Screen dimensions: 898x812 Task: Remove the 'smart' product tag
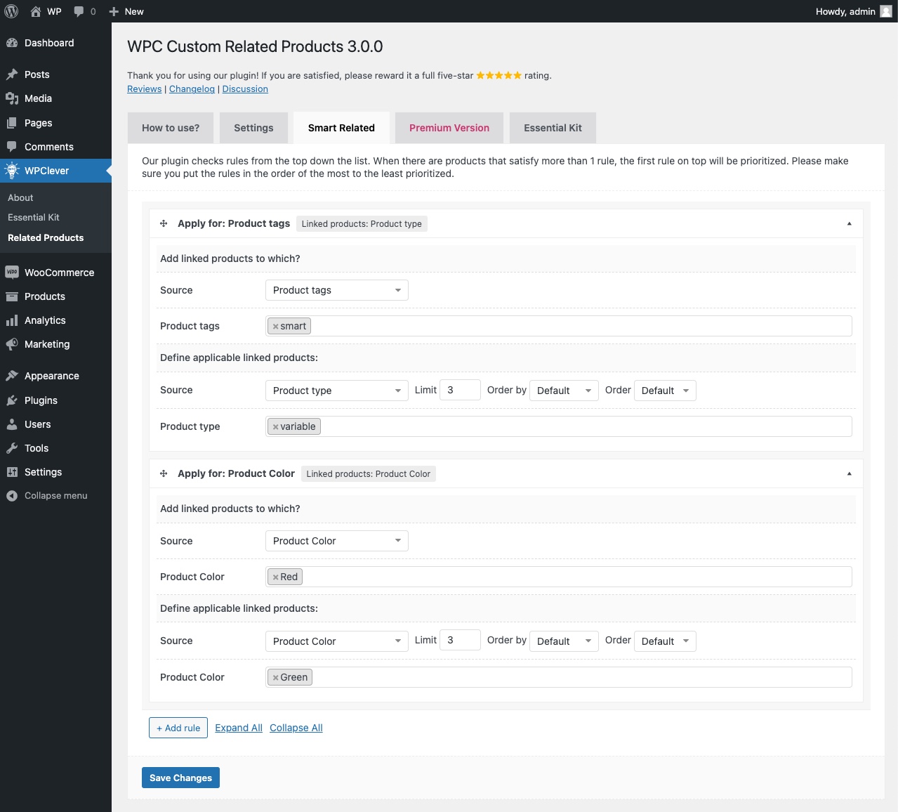click(276, 327)
